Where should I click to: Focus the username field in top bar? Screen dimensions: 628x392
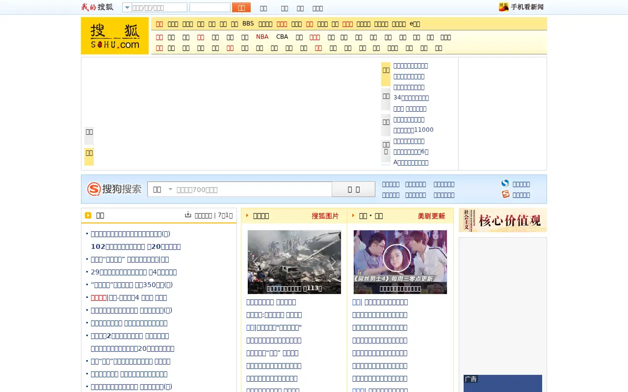(159, 7)
